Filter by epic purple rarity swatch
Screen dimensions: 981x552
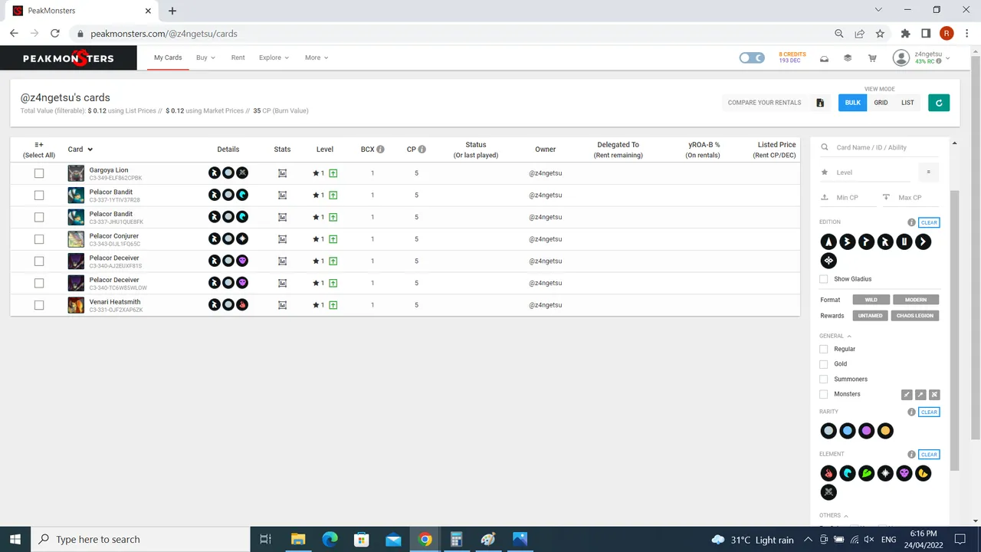[866, 431]
